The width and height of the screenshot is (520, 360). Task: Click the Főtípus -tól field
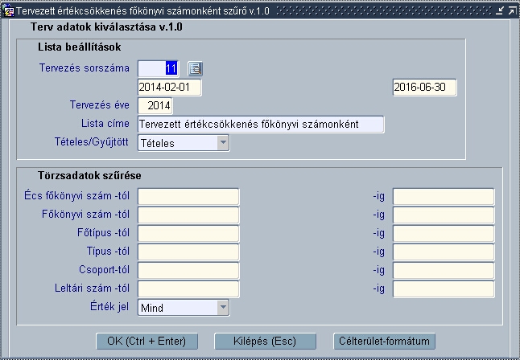point(188,234)
